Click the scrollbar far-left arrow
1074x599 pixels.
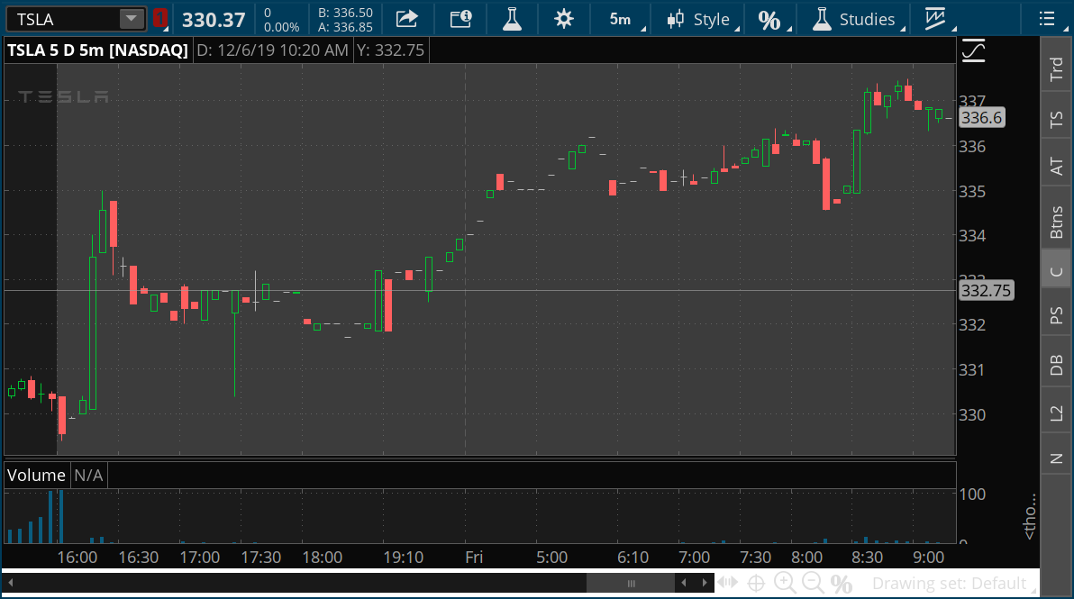point(10,584)
